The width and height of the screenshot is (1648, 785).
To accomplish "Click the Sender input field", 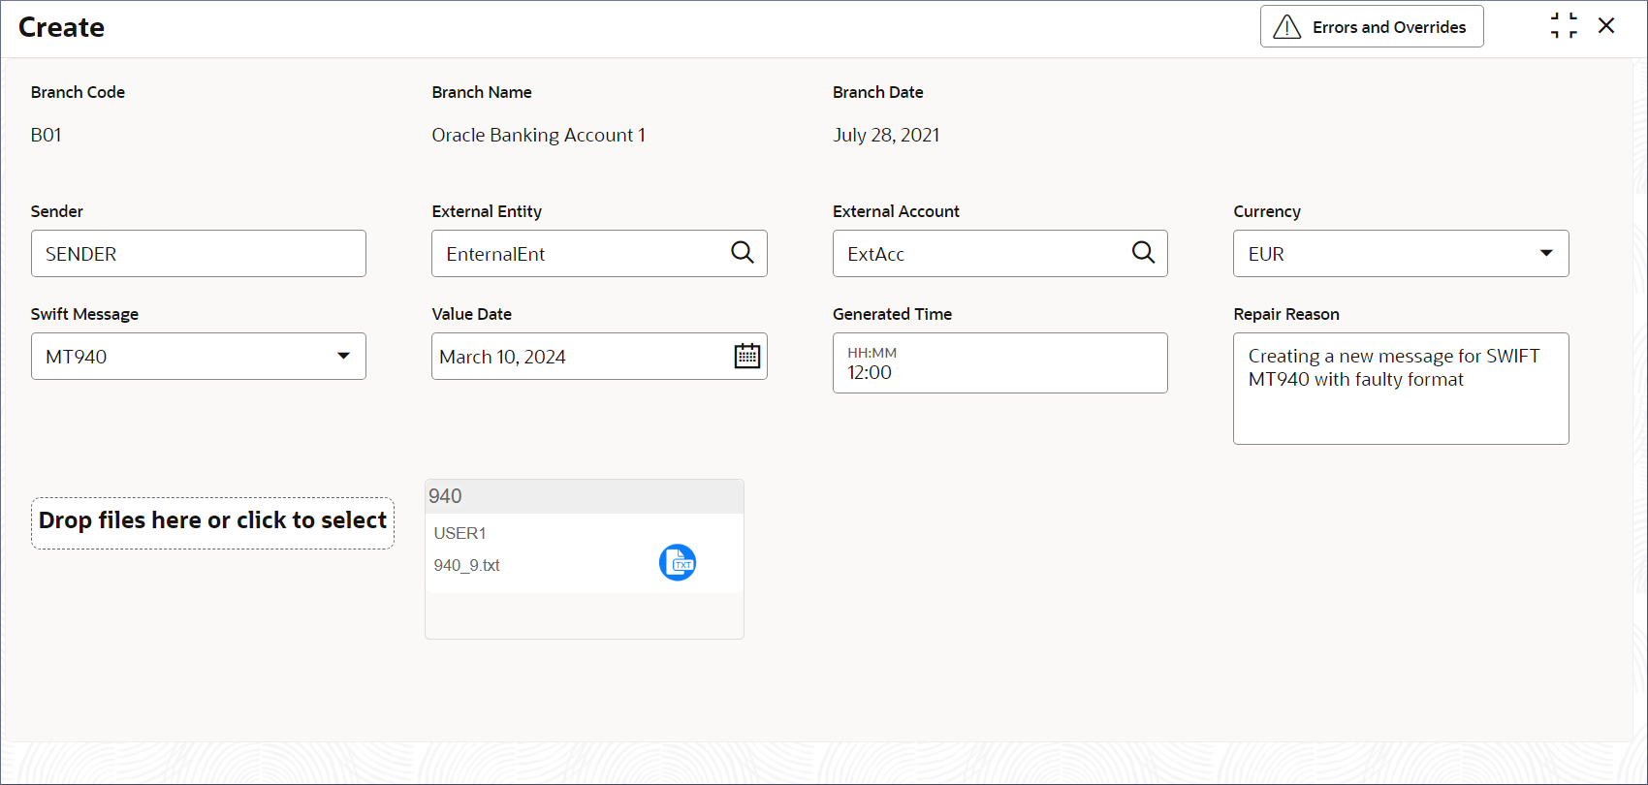I will (199, 254).
